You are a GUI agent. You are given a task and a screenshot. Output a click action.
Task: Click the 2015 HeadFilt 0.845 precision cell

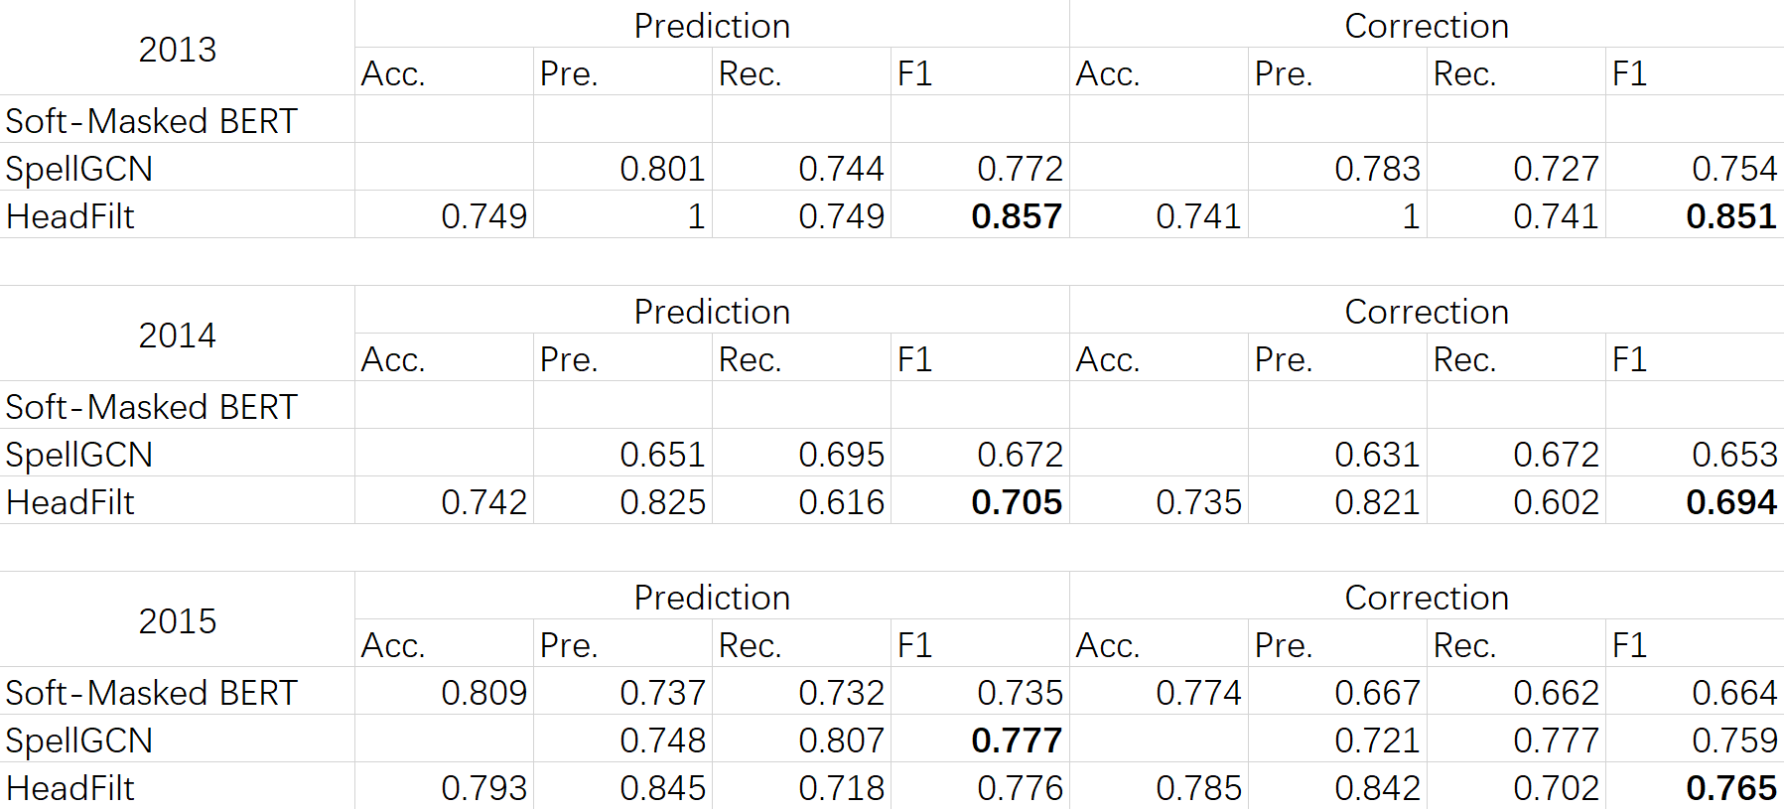coord(622,786)
